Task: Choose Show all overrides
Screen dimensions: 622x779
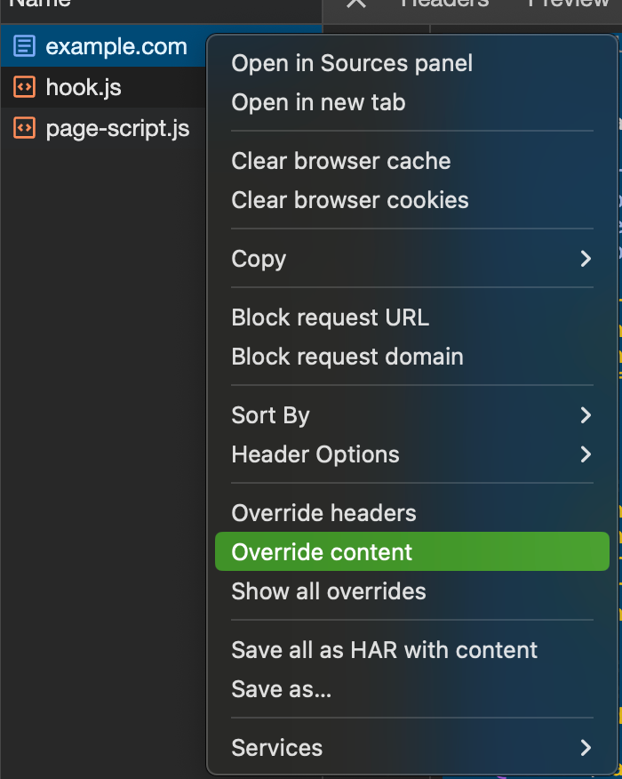Action: pos(328,590)
